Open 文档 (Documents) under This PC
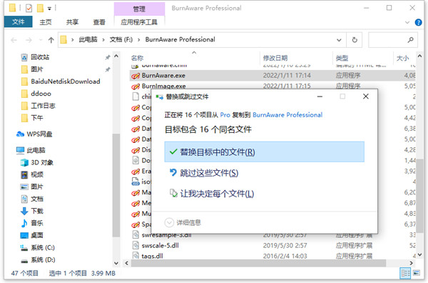This screenshot has width=428, height=283. pos(37,199)
